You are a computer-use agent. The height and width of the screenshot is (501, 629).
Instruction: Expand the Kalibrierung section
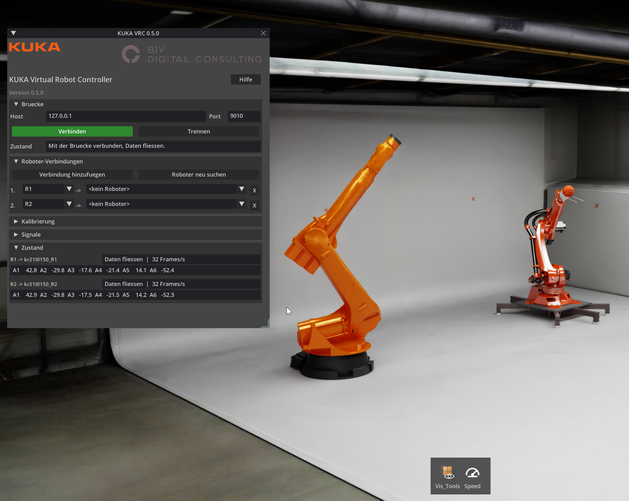point(135,221)
